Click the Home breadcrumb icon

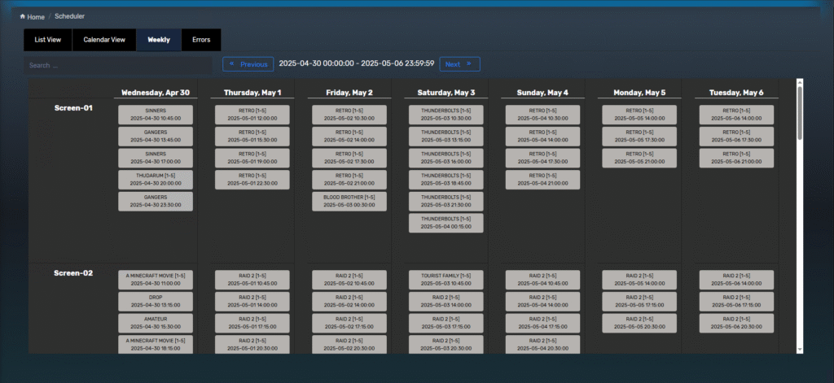coord(23,16)
